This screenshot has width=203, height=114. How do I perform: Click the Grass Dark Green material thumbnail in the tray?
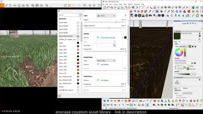click(177, 36)
